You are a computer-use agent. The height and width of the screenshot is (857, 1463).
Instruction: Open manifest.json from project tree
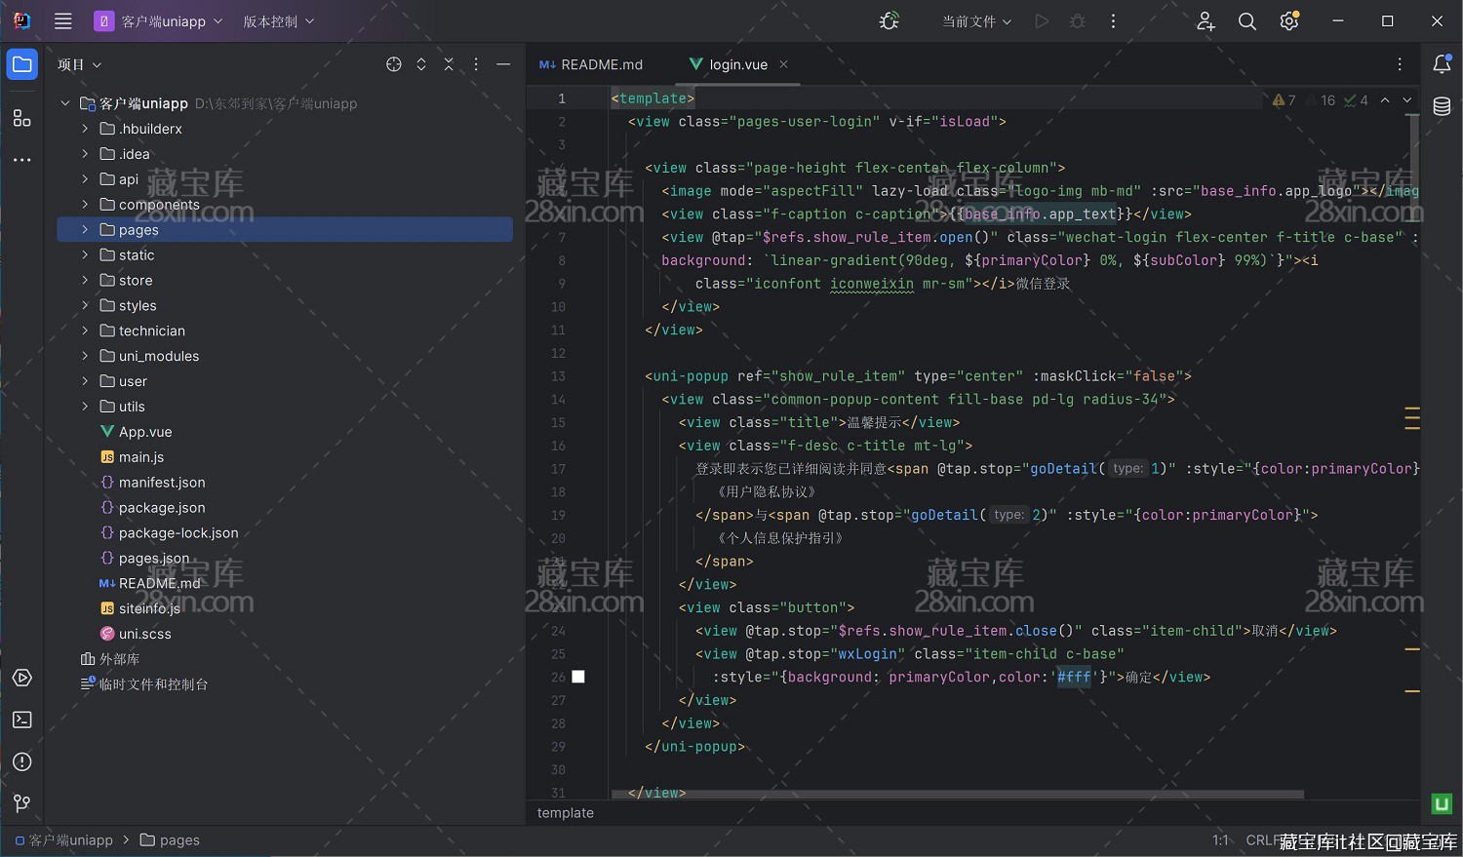(162, 483)
